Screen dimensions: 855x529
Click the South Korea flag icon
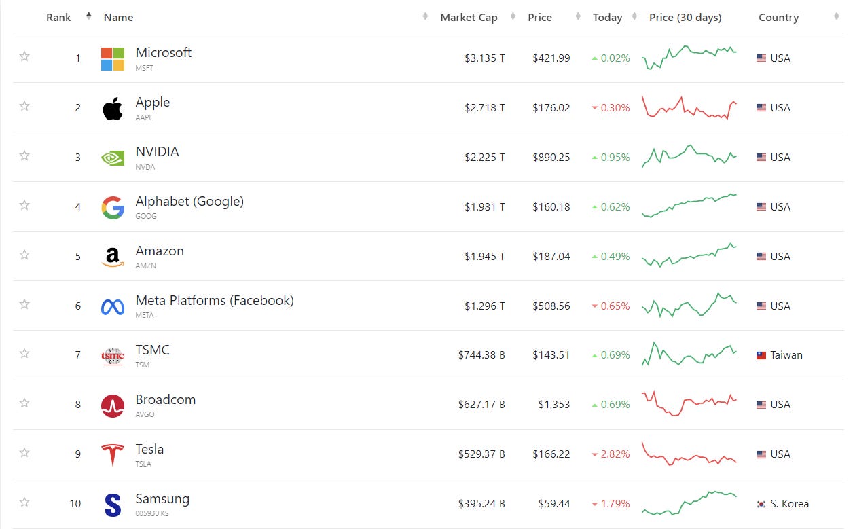[761, 504]
